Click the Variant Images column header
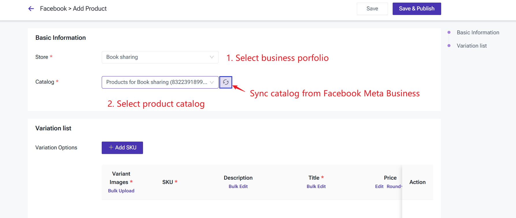 point(121,178)
